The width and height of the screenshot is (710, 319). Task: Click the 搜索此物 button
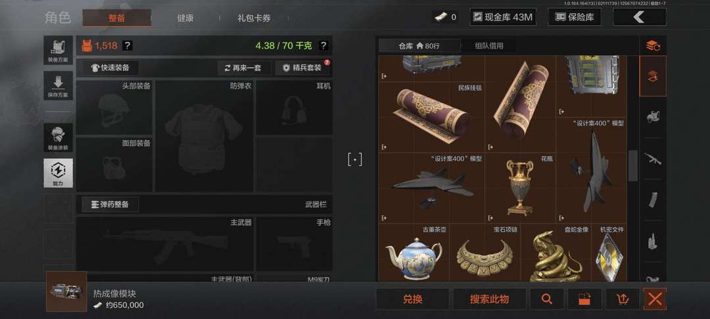[x=490, y=299]
